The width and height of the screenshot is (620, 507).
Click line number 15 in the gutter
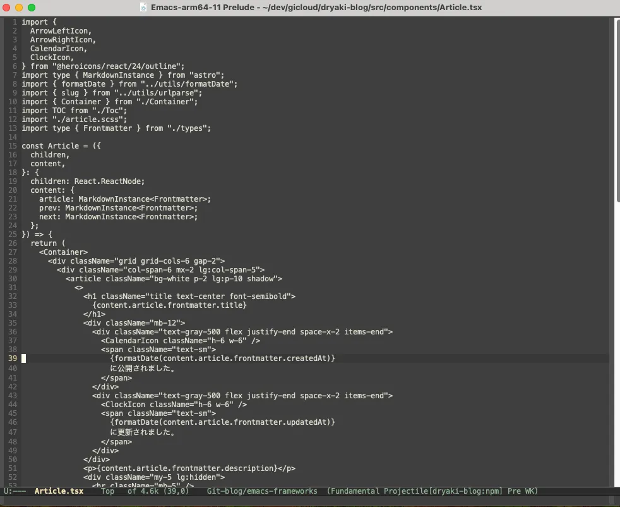pos(13,146)
